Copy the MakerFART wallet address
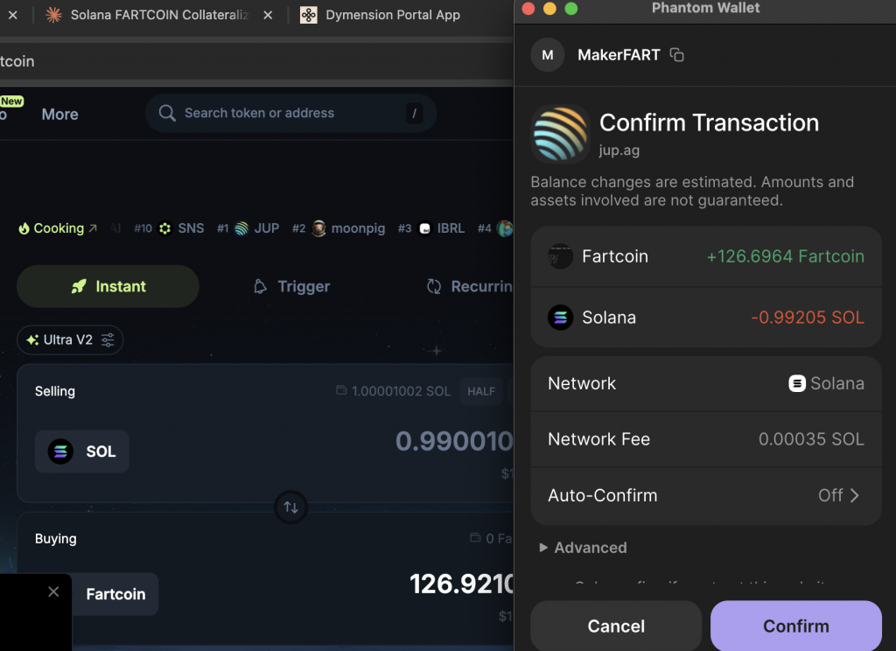Screen dimensions: 896x651 click(x=676, y=55)
